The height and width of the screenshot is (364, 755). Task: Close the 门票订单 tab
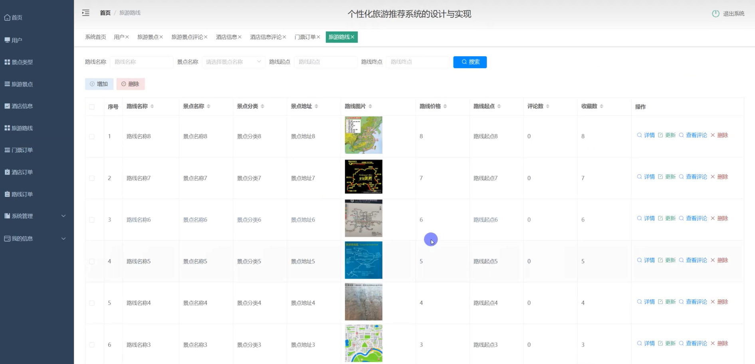click(318, 37)
